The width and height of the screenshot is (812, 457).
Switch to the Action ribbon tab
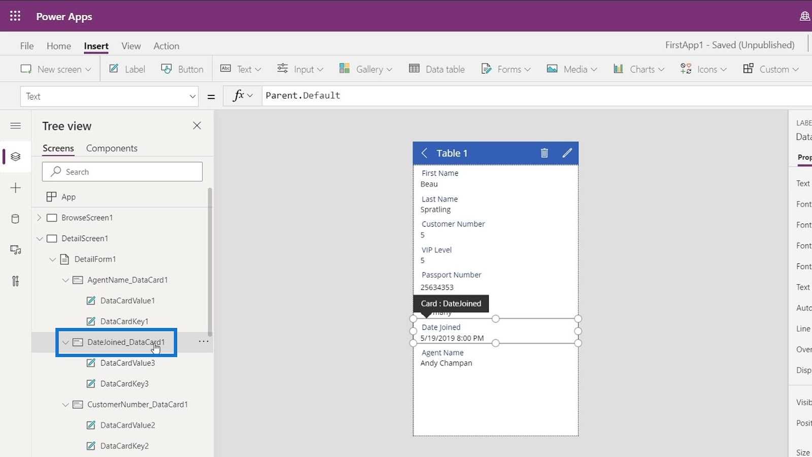click(166, 46)
